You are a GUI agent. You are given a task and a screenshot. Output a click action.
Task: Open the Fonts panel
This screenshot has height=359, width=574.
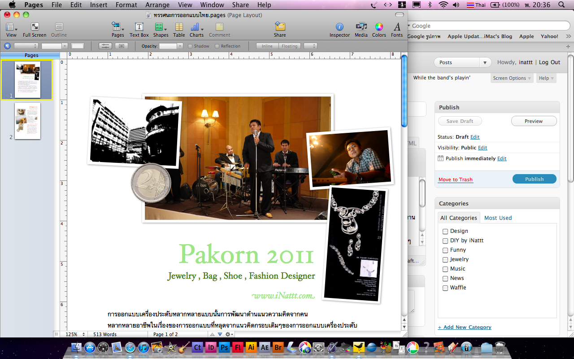397,30
